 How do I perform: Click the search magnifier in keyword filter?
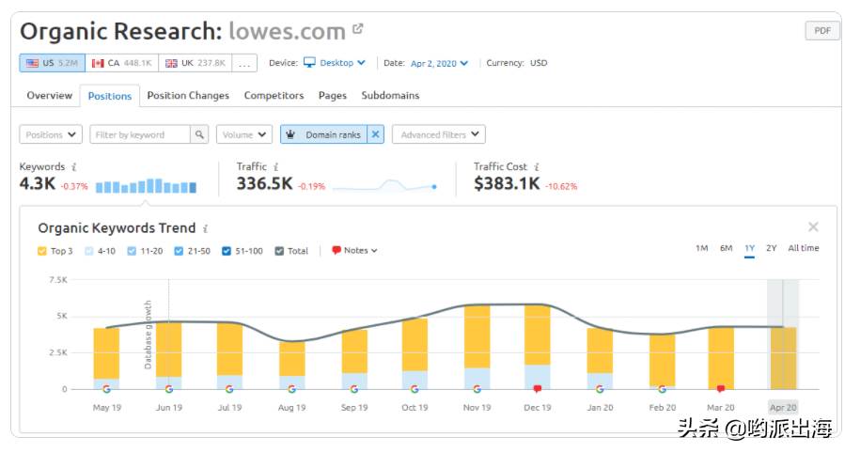(199, 134)
